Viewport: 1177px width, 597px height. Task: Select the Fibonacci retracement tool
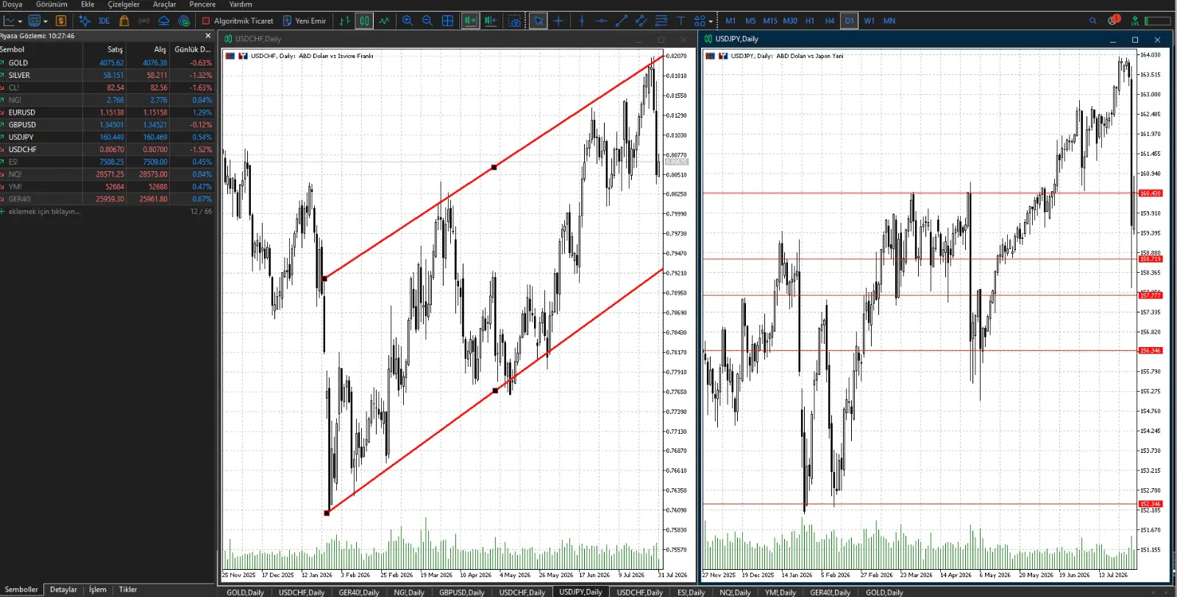[661, 21]
